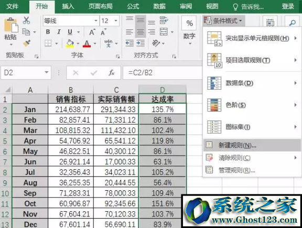This screenshot has width=302, height=228.
Task: Decrease font size with small A
Action: click(x=103, y=32)
